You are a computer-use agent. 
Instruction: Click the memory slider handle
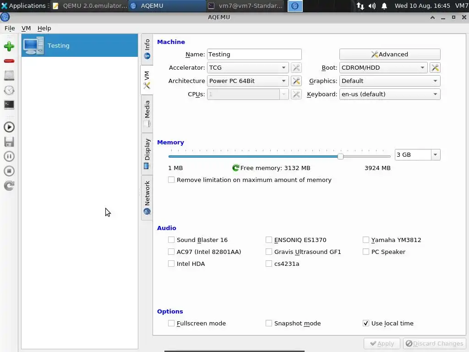pyautogui.click(x=340, y=156)
